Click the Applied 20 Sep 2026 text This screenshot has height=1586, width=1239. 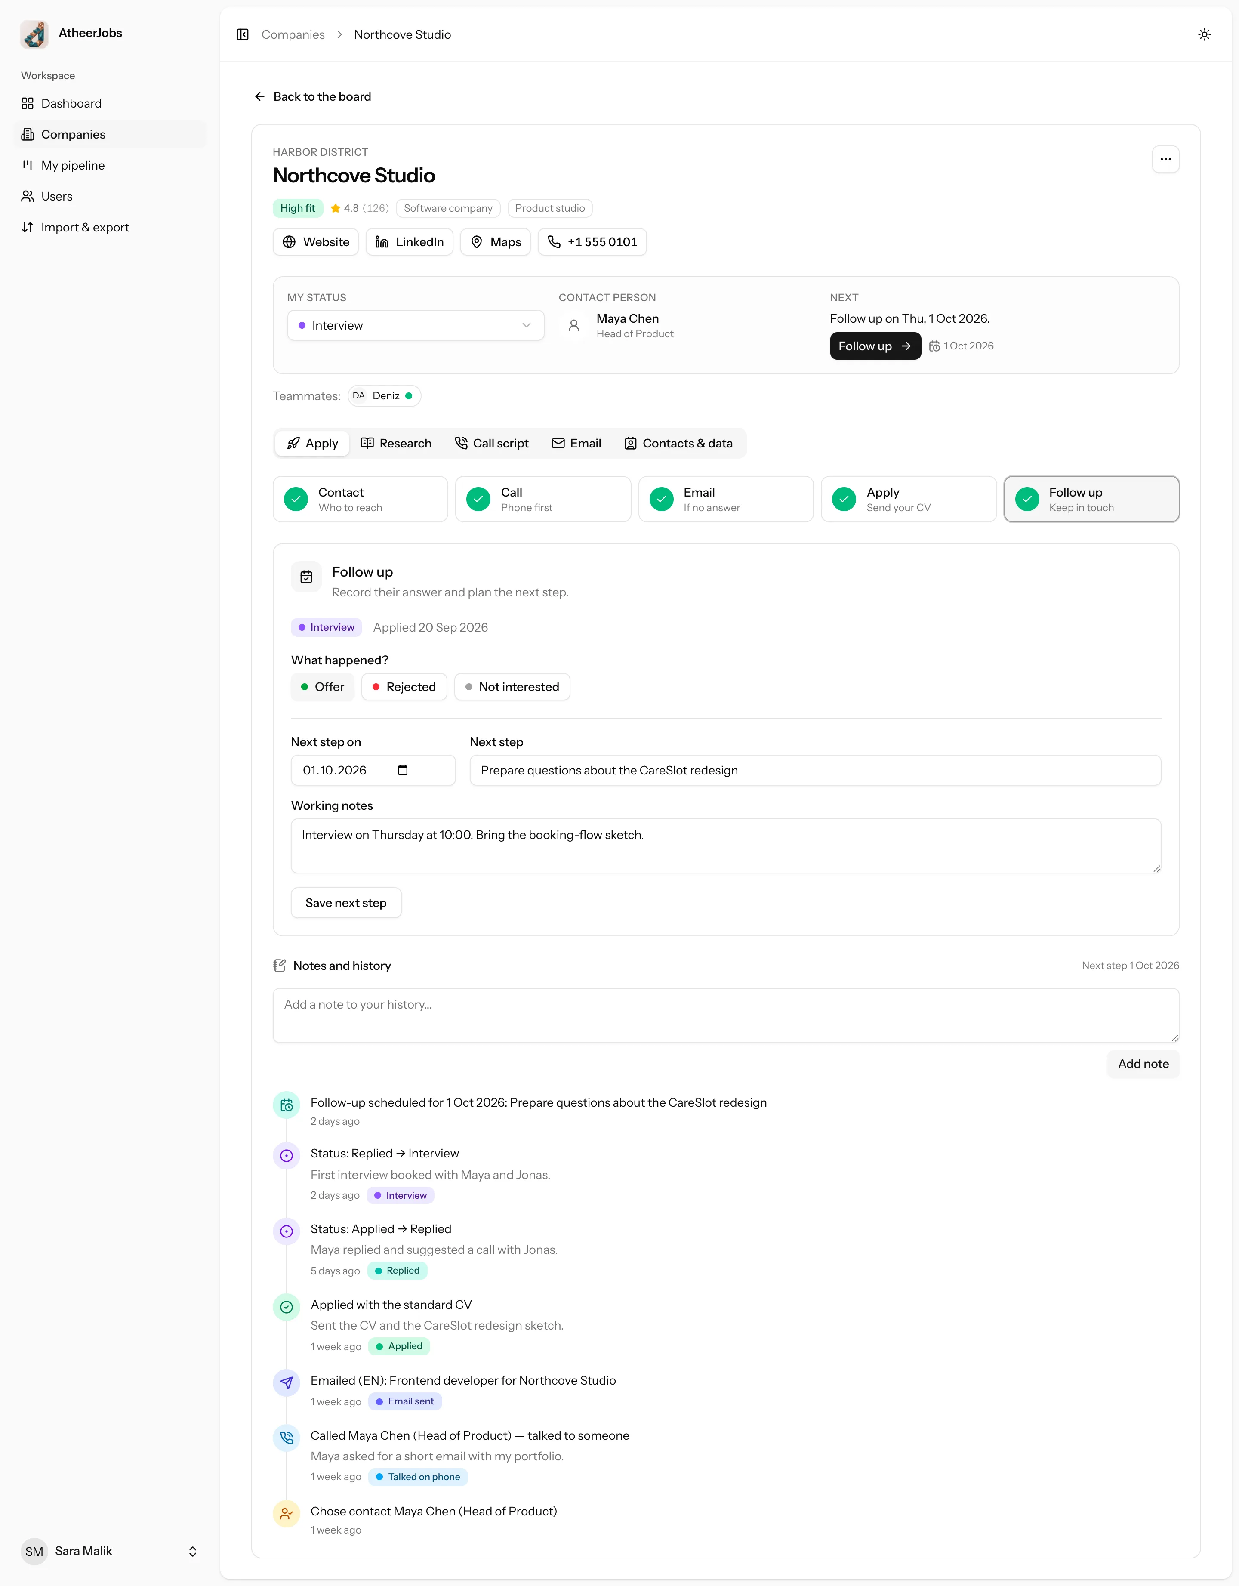pyautogui.click(x=430, y=627)
